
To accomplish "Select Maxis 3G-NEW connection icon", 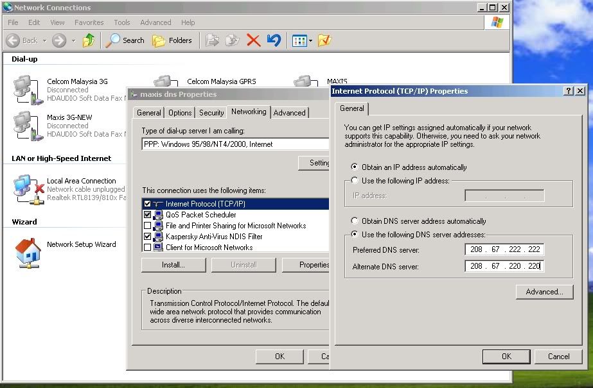I will [28, 126].
